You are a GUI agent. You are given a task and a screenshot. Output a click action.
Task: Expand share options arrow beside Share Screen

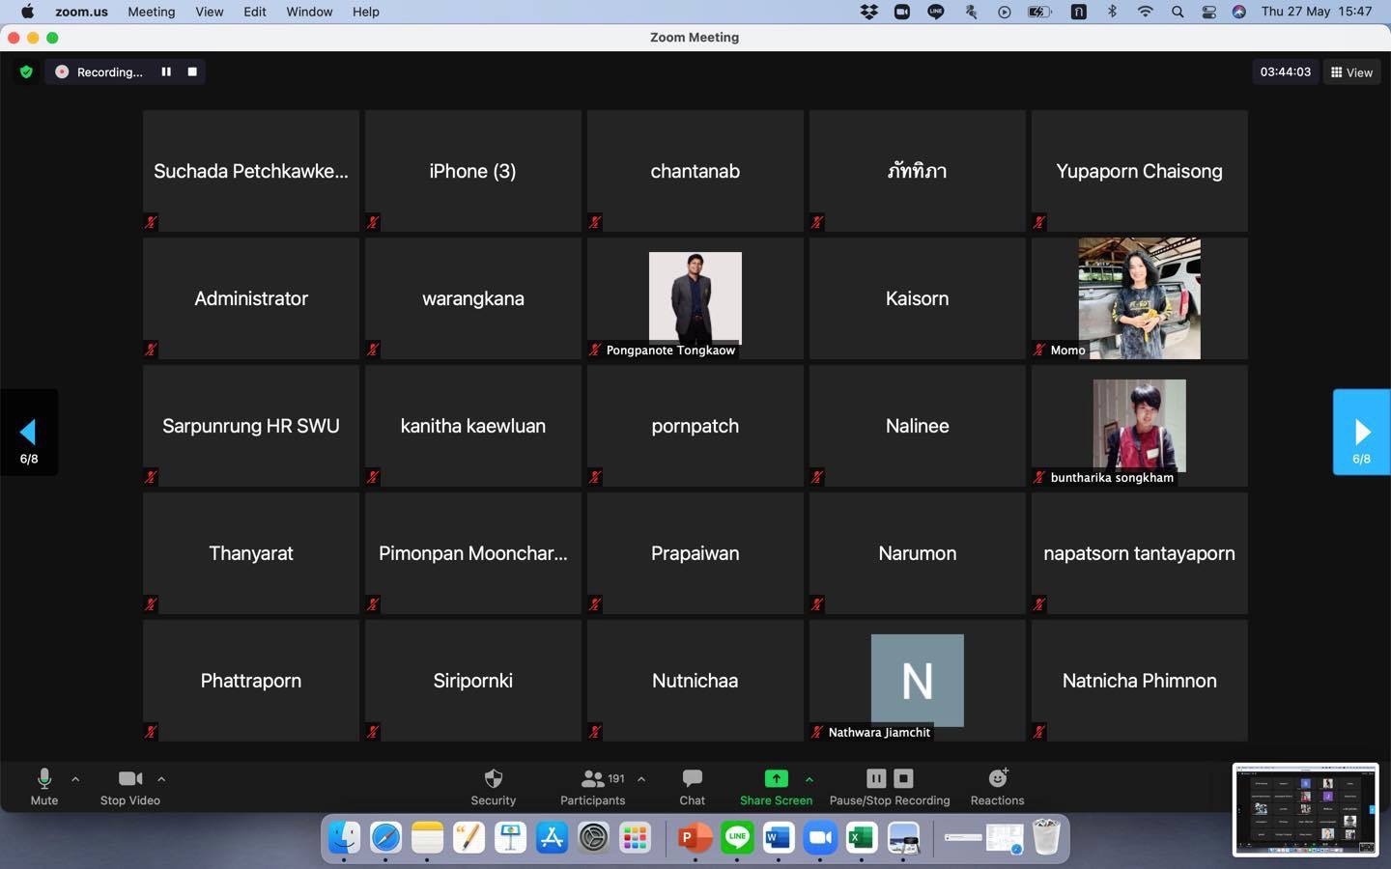pyautogui.click(x=809, y=779)
